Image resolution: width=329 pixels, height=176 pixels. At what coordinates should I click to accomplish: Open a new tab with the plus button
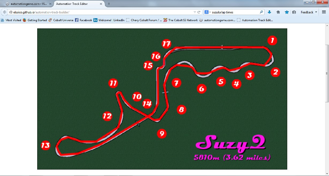[109, 4]
